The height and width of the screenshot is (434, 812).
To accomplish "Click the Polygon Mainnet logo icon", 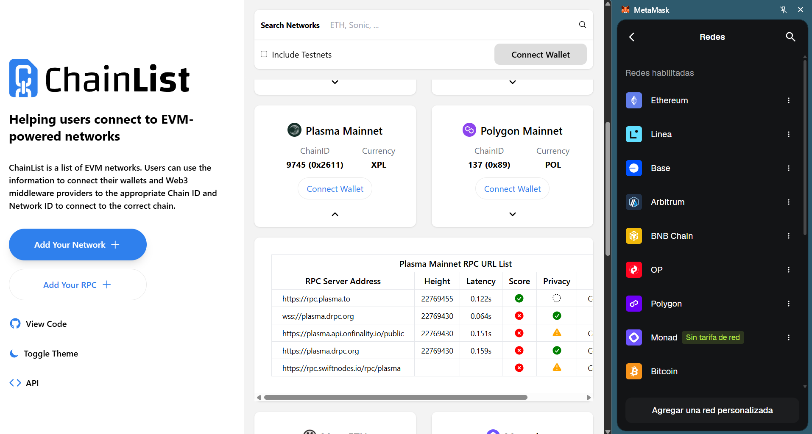I will point(469,130).
